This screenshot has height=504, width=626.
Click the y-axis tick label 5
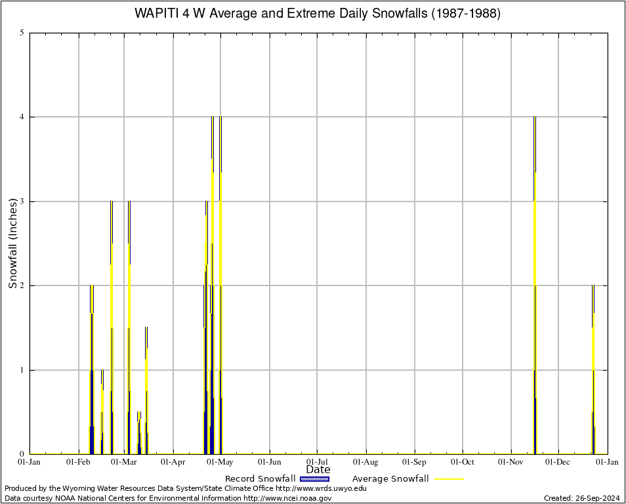22,33
